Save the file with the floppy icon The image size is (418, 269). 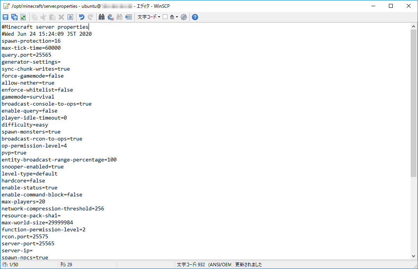pos(5,17)
